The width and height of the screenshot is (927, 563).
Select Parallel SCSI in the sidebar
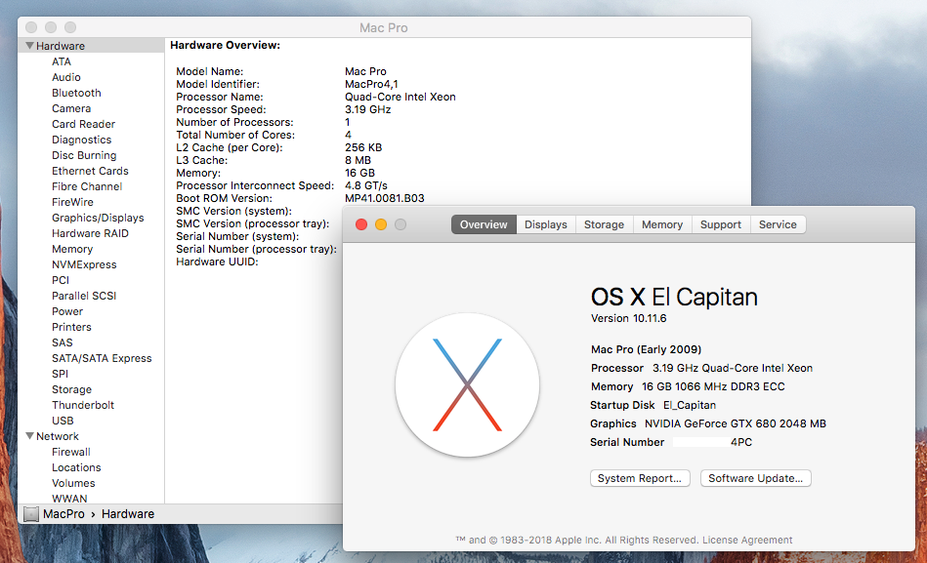click(x=84, y=296)
